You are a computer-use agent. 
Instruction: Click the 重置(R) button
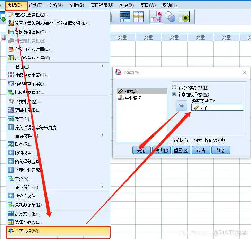(x=181, y=150)
